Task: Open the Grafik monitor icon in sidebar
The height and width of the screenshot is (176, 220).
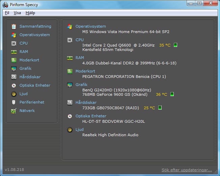Action: pos(13,68)
